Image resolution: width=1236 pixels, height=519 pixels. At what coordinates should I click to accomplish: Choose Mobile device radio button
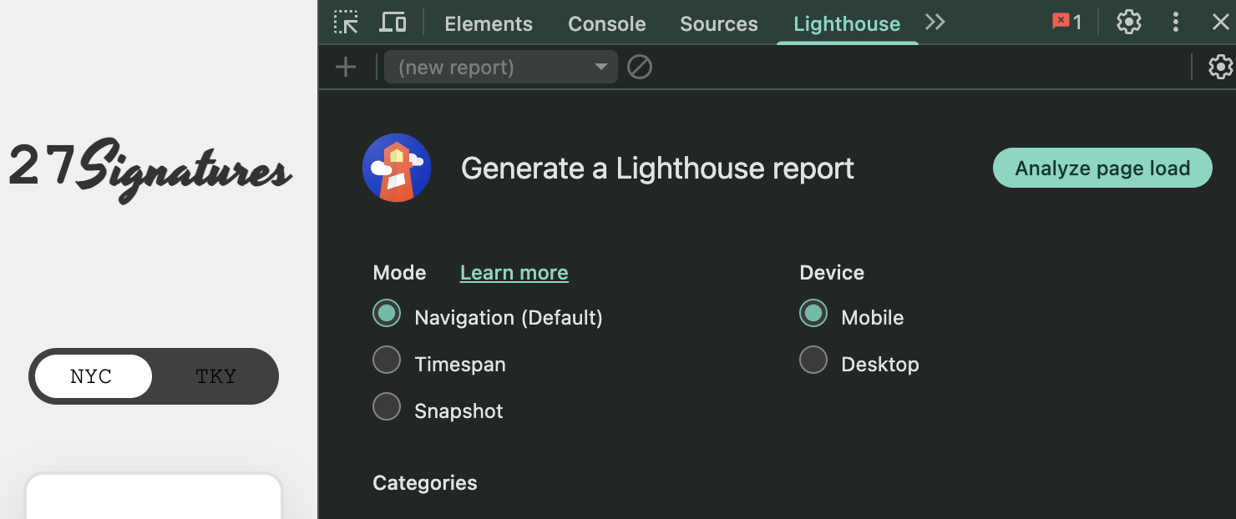(x=813, y=314)
